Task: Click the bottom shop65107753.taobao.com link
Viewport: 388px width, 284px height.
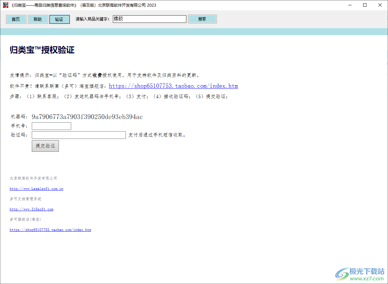Action: point(50,230)
